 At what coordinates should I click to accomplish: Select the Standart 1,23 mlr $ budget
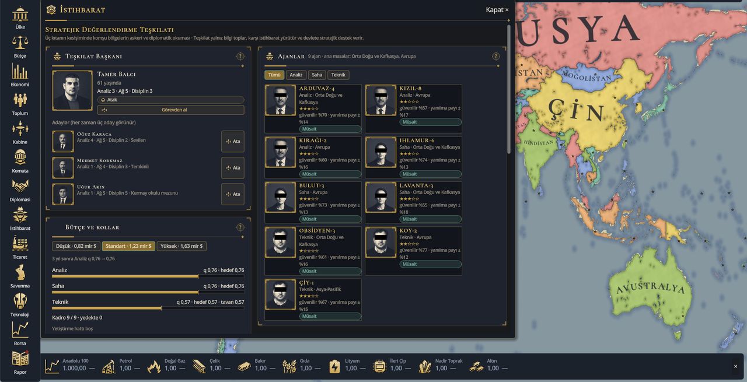(129, 246)
